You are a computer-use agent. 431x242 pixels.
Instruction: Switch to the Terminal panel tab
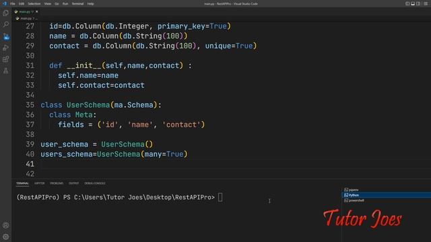click(22, 183)
